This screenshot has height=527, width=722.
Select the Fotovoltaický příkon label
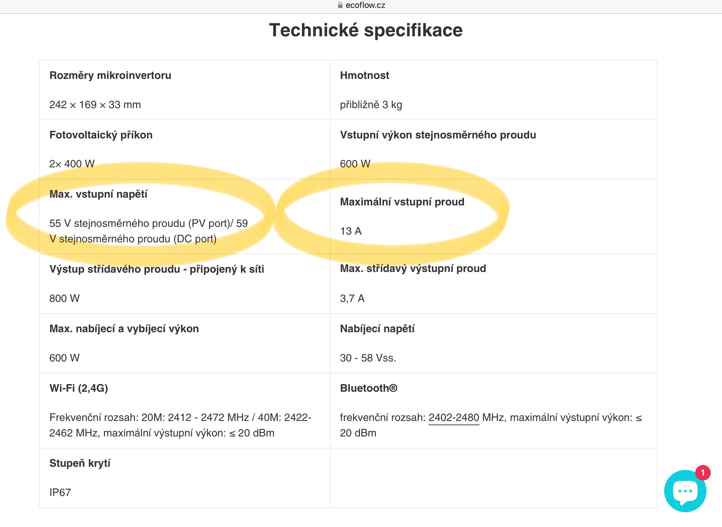pyautogui.click(x=101, y=135)
